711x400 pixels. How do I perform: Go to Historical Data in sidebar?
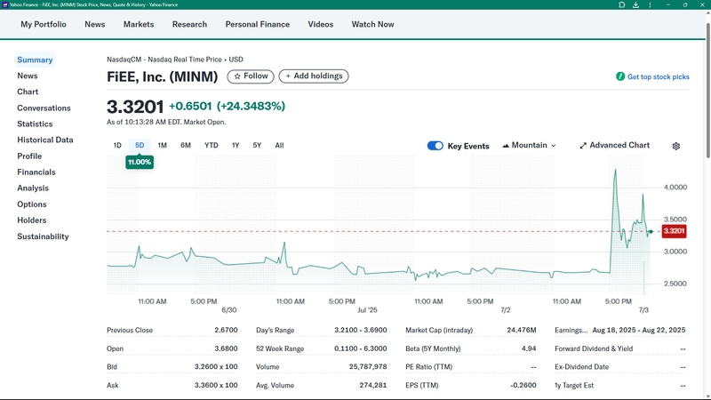(x=45, y=140)
